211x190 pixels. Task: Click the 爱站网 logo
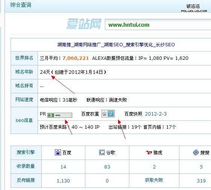(x=84, y=24)
